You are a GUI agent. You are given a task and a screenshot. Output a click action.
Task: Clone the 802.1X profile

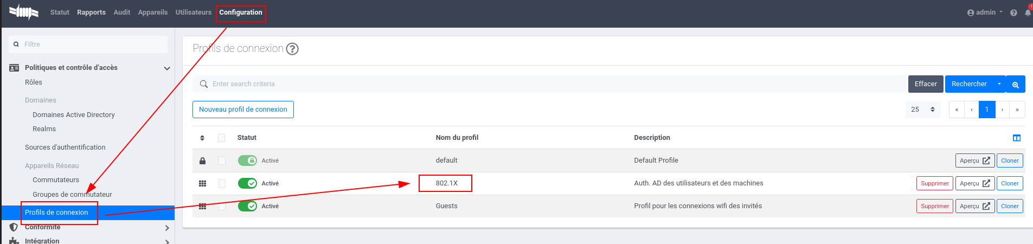coord(1010,183)
